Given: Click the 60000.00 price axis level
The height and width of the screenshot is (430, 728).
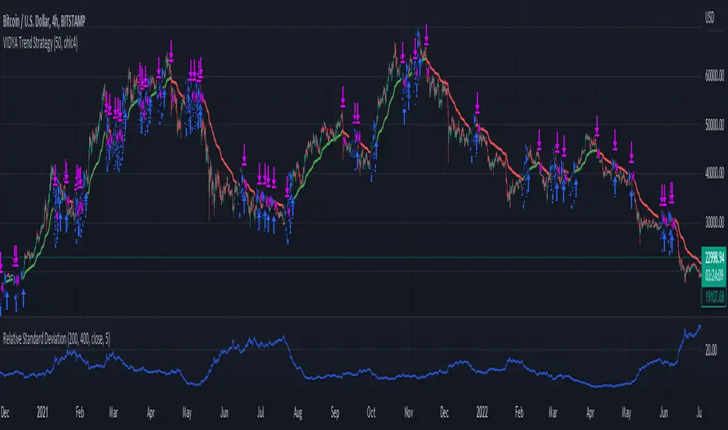Looking at the screenshot, I should pos(715,76).
